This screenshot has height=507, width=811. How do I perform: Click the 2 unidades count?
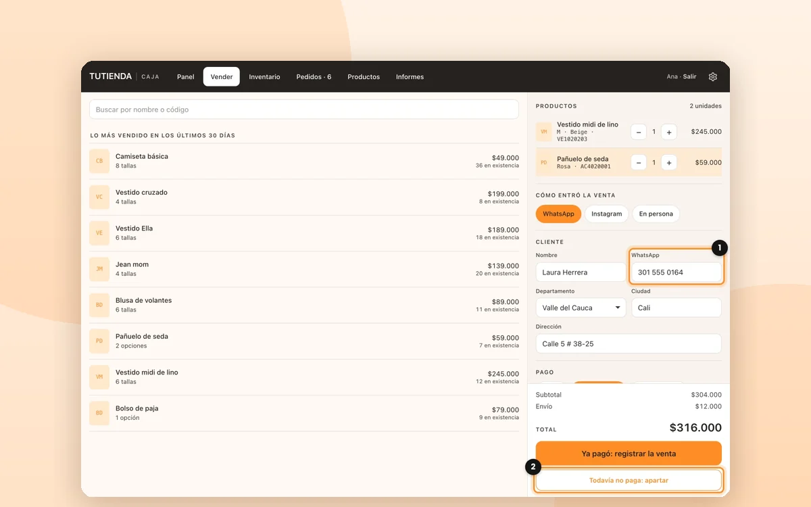point(706,106)
